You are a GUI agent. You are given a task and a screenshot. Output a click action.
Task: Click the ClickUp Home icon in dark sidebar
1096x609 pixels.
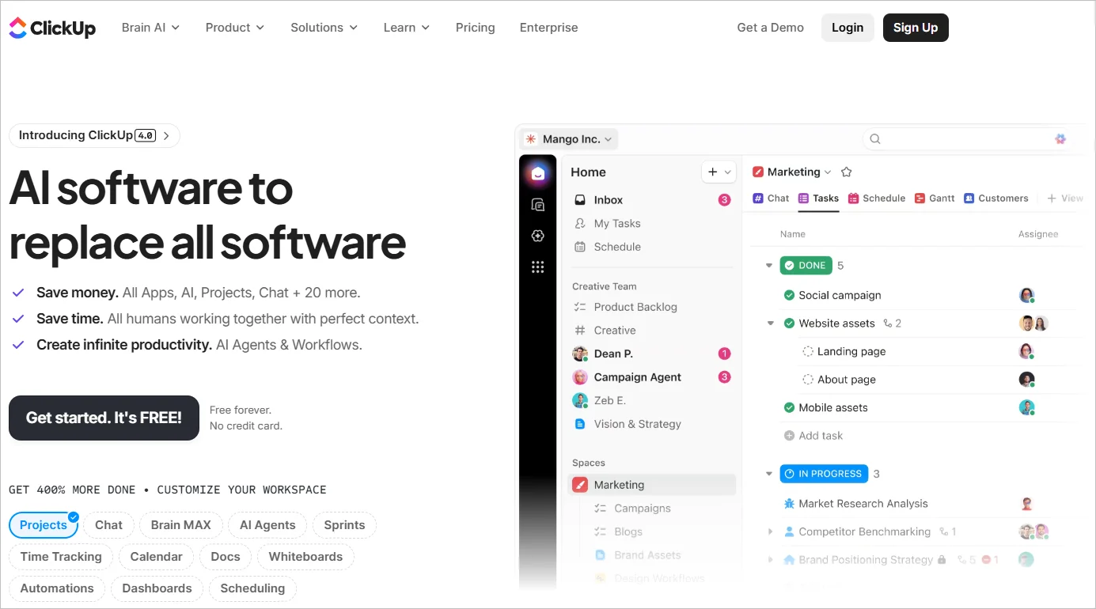pyautogui.click(x=538, y=172)
